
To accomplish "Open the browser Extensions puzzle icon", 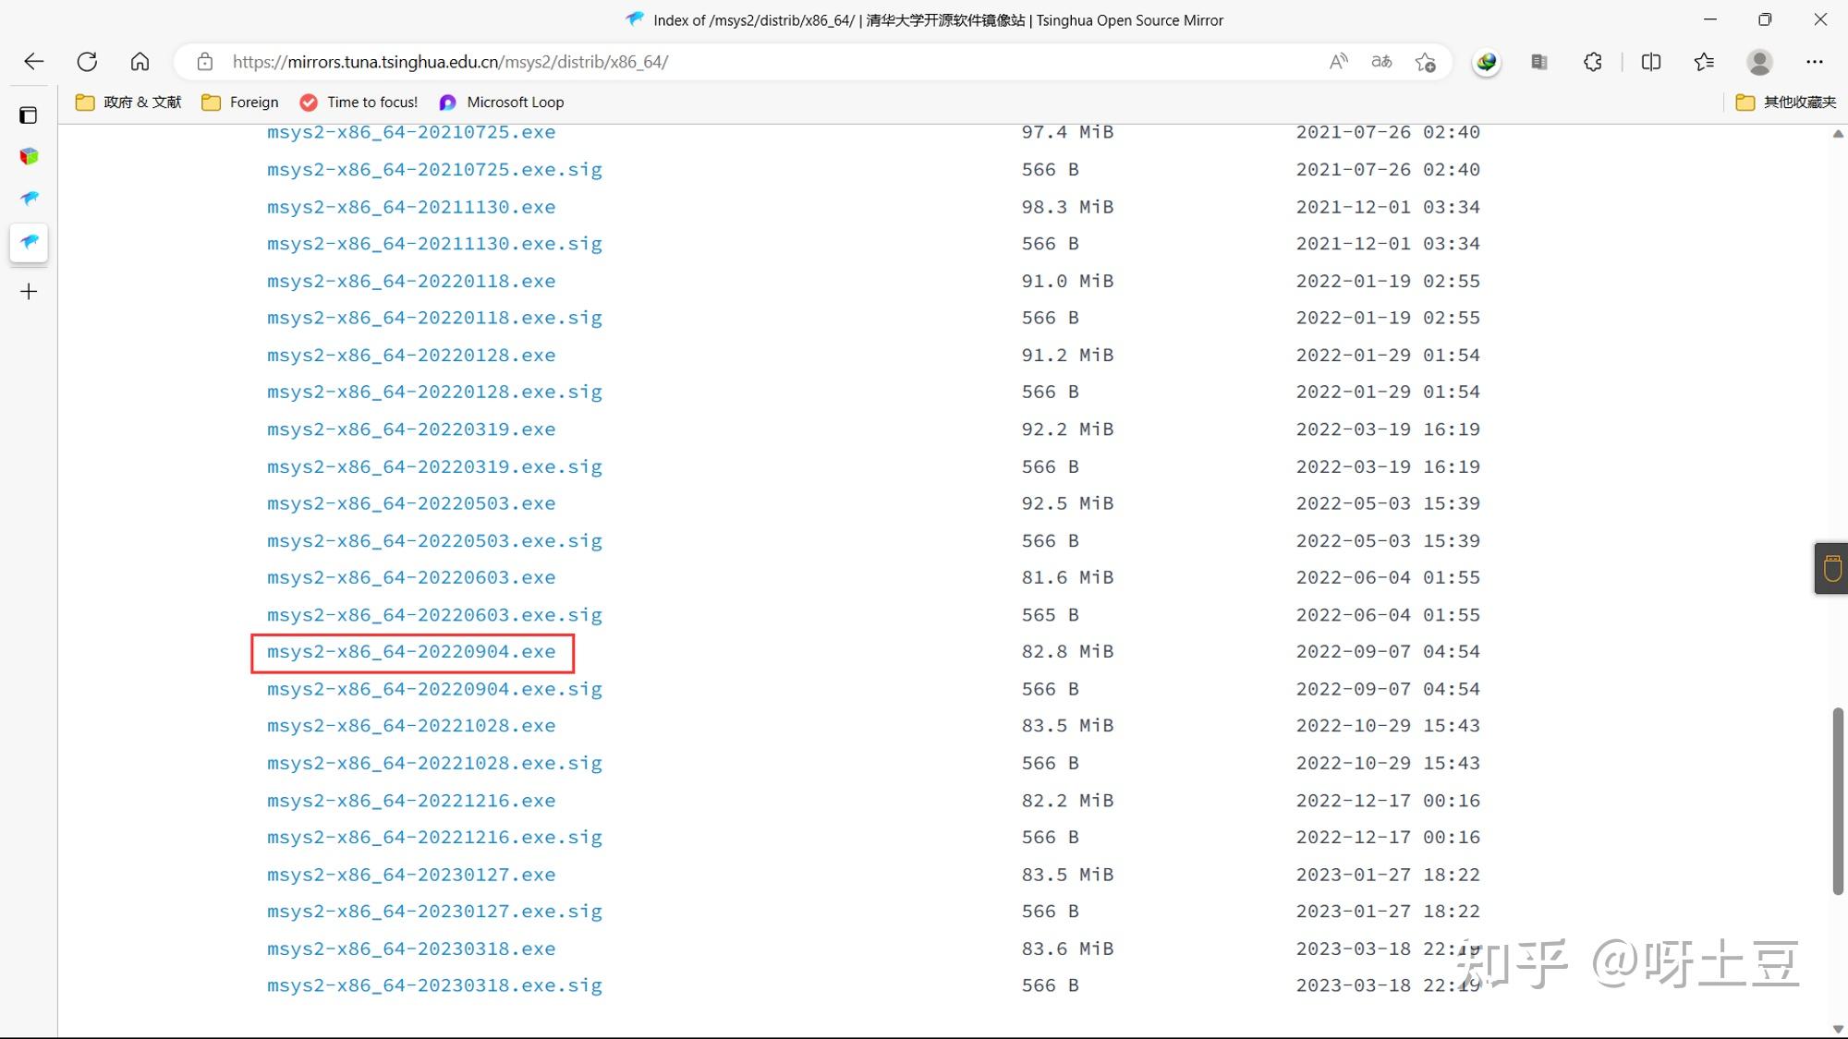I will pos(1592,62).
